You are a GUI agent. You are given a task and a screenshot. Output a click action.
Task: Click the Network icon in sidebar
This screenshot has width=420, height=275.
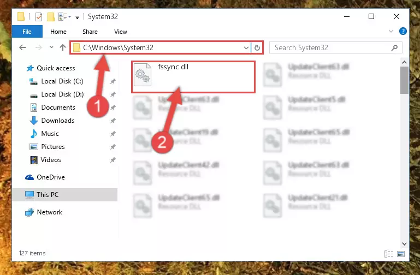pos(29,212)
